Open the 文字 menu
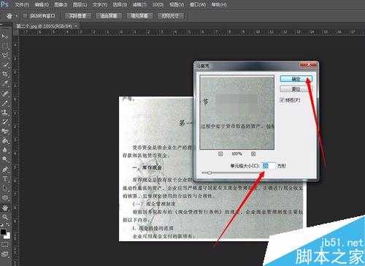Screen dimensions: 365x266 pyautogui.click(x=100, y=4)
